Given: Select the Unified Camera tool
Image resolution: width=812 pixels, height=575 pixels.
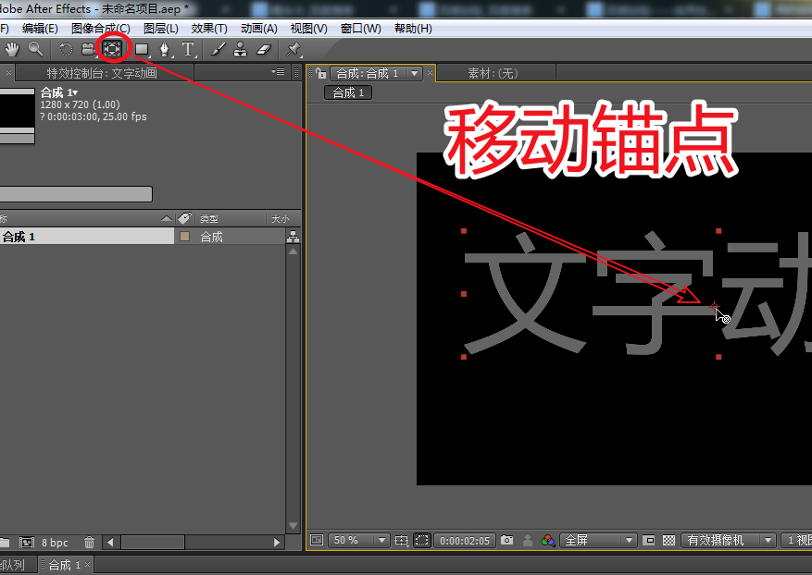Looking at the screenshot, I should [x=89, y=50].
